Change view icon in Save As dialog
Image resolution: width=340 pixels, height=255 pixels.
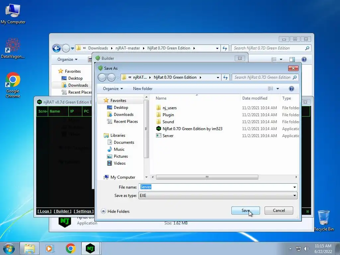click(270, 88)
